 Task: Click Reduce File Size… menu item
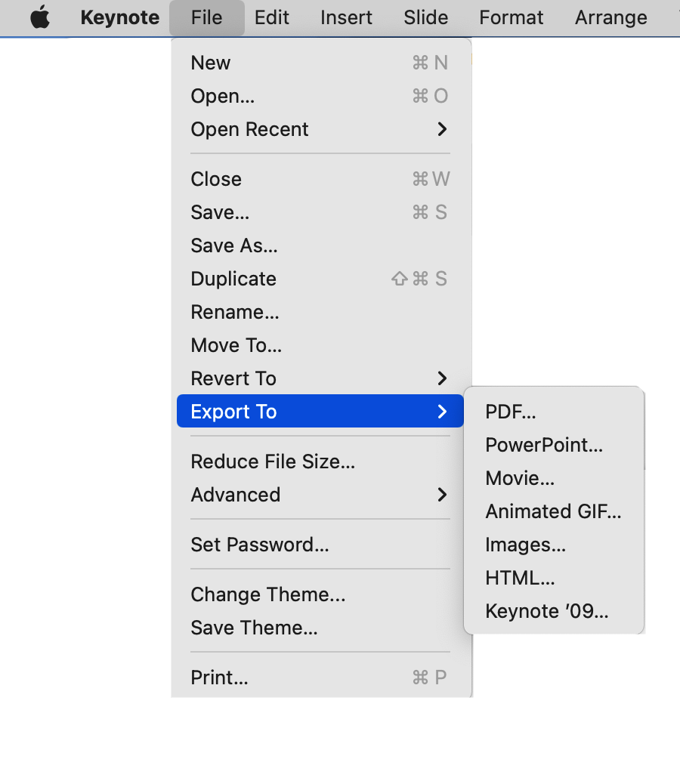tap(273, 461)
